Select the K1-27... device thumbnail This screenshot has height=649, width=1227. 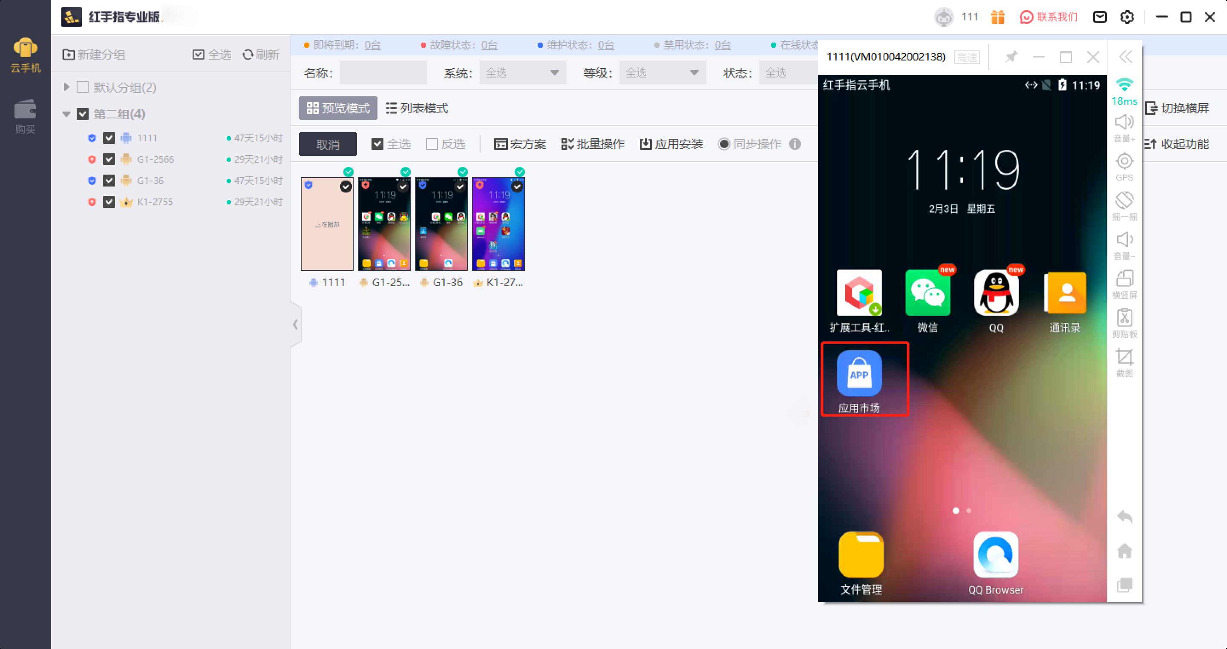pyautogui.click(x=498, y=224)
